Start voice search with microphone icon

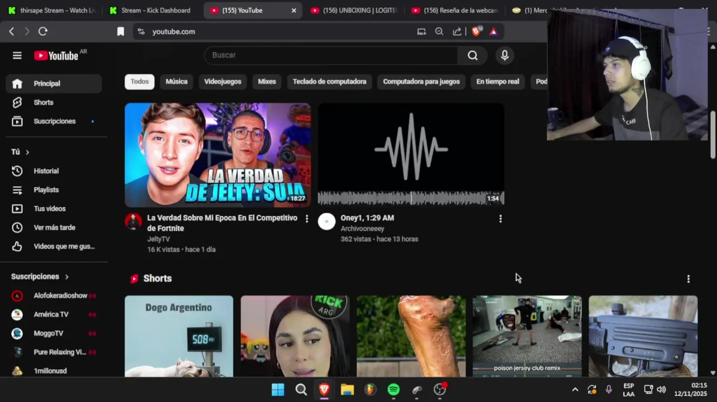(505, 55)
